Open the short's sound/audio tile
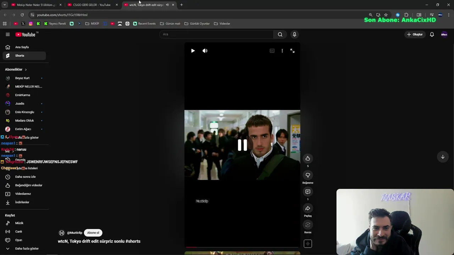The width and height of the screenshot is (454, 255). point(308,244)
